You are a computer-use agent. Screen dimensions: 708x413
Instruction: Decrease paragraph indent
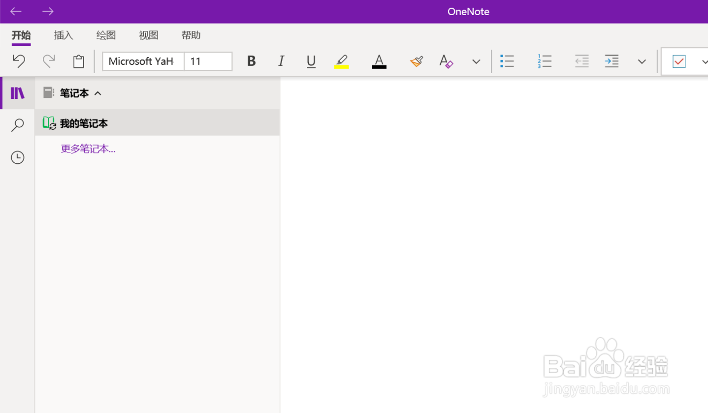[x=582, y=61]
